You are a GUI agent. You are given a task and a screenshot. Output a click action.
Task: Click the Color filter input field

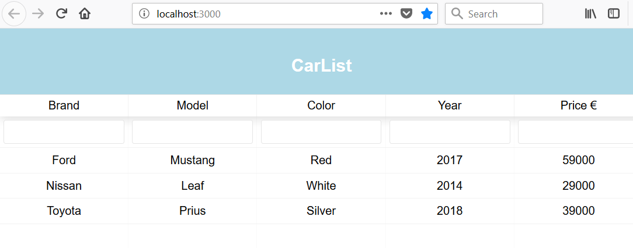[x=321, y=132]
